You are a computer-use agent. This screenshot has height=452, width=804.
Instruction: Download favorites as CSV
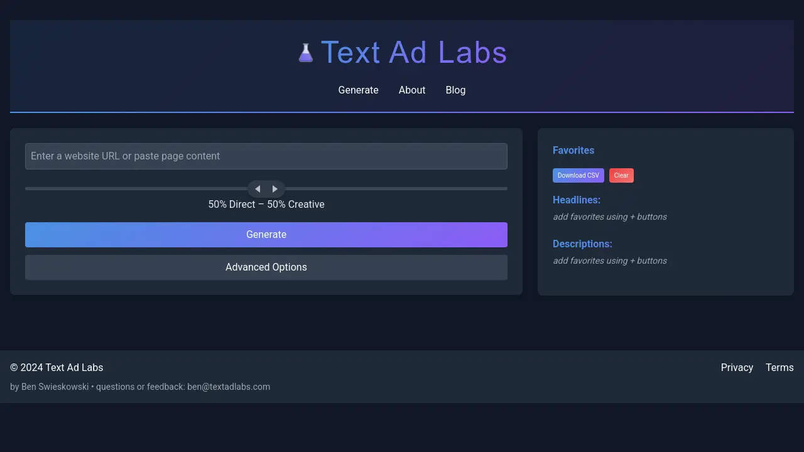[579, 176]
